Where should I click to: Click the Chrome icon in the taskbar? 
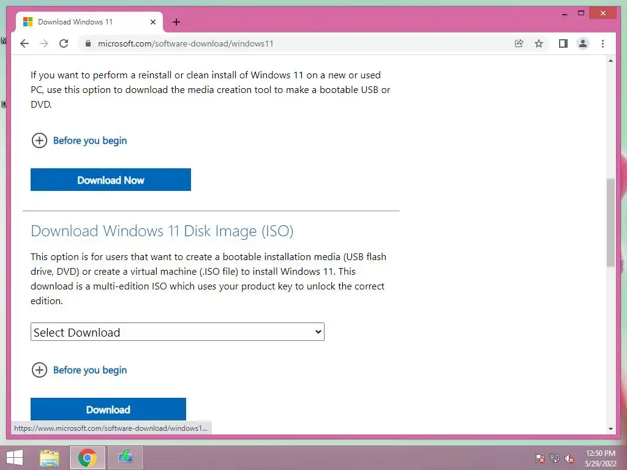pyautogui.click(x=88, y=458)
